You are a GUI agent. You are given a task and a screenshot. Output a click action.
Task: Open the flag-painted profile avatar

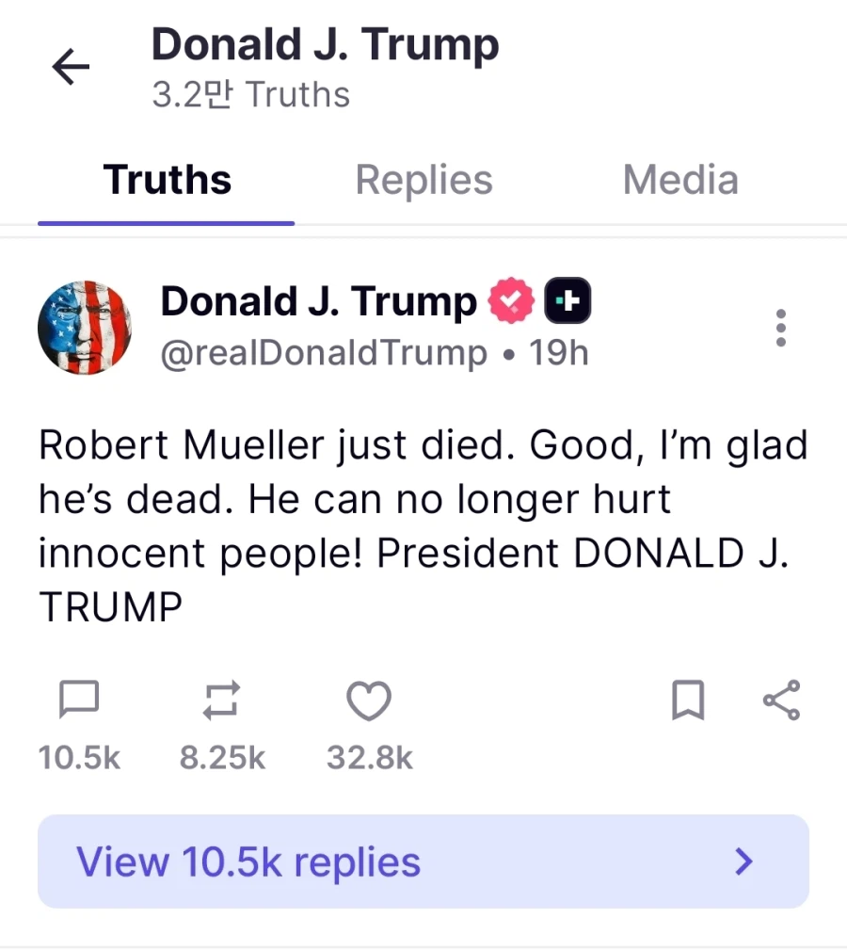(85, 328)
